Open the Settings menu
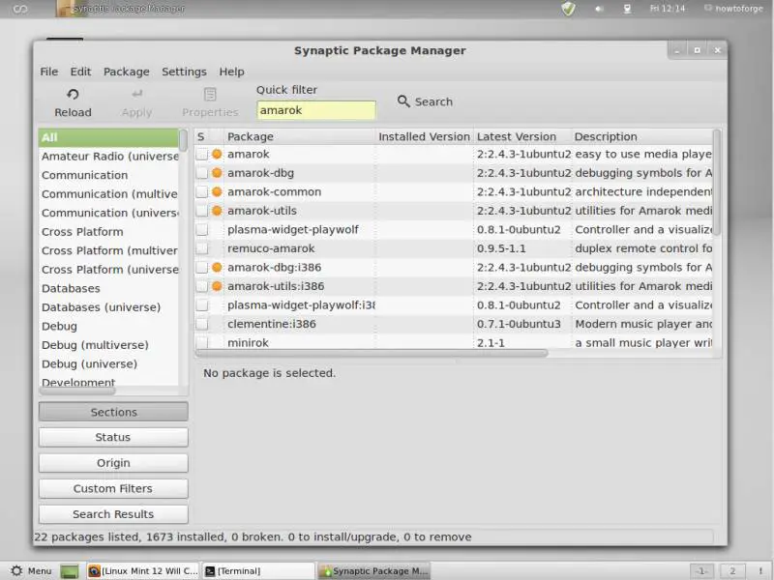The width and height of the screenshot is (774, 580). click(x=184, y=72)
